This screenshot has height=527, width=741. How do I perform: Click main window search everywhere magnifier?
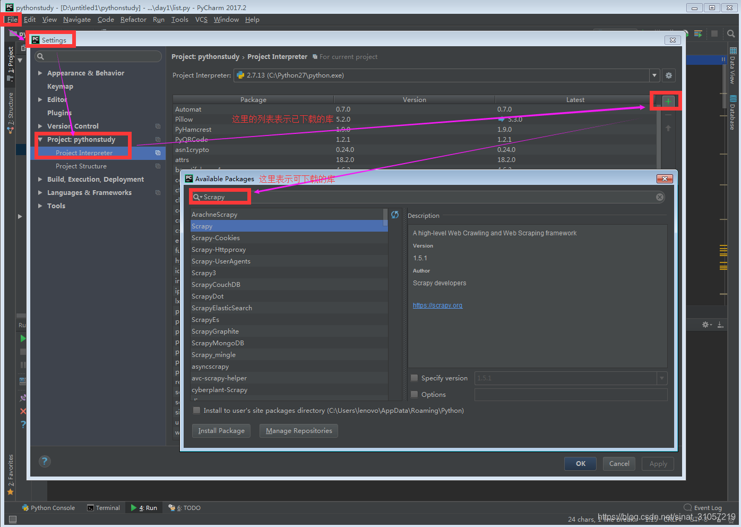pyautogui.click(x=731, y=33)
